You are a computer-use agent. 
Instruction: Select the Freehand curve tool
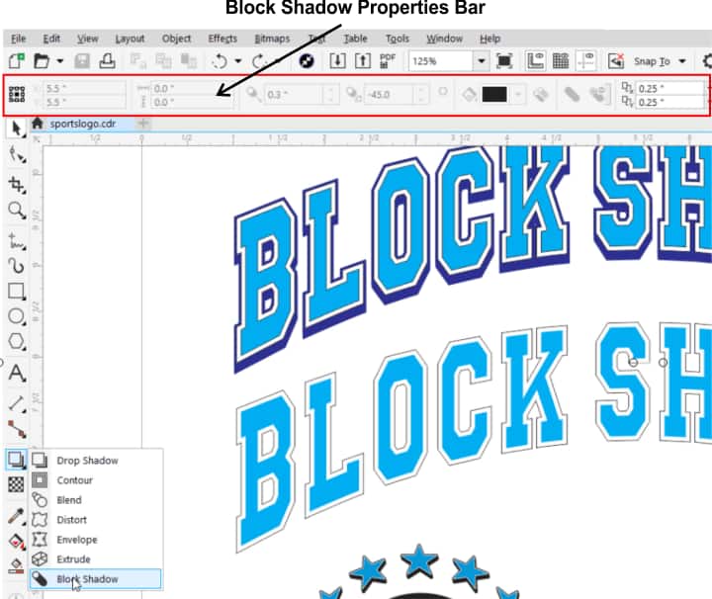point(17,241)
